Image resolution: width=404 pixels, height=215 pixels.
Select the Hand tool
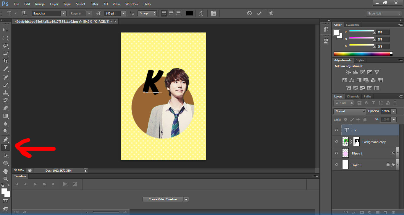(6, 171)
